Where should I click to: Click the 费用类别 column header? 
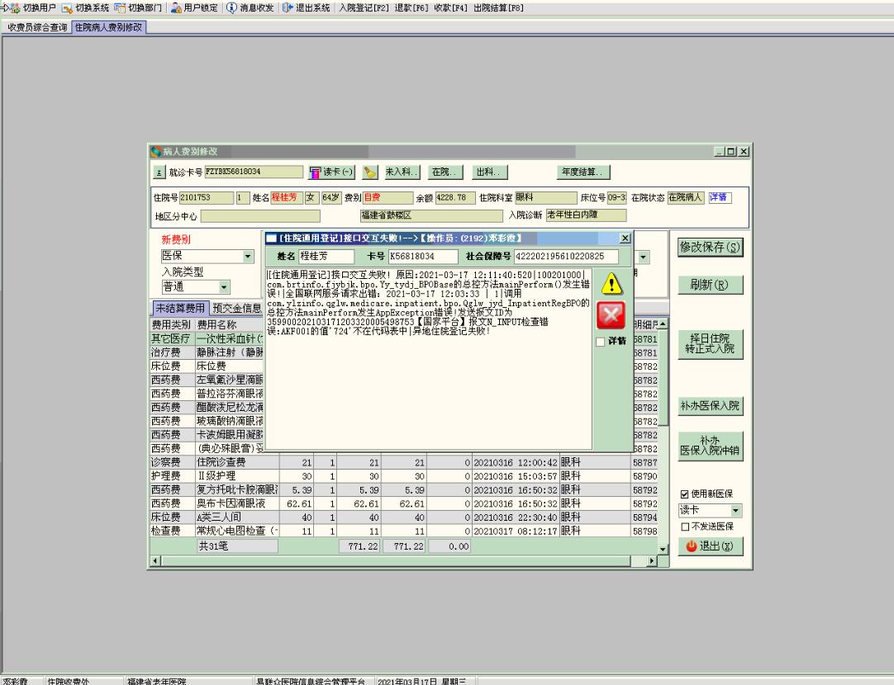tap(172, 324)
